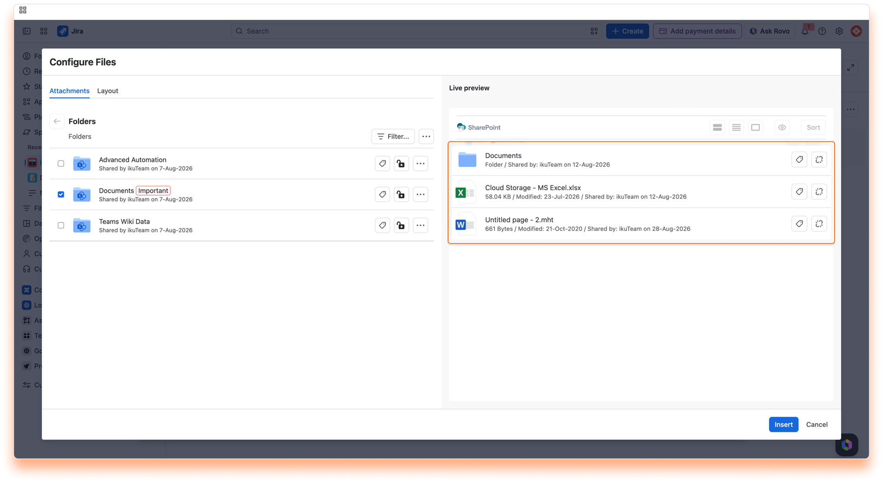Check the Advanced Automation folder checkbox
Image resolution: width=883 pixels, height=482 pixels.
tap(61, 164)
